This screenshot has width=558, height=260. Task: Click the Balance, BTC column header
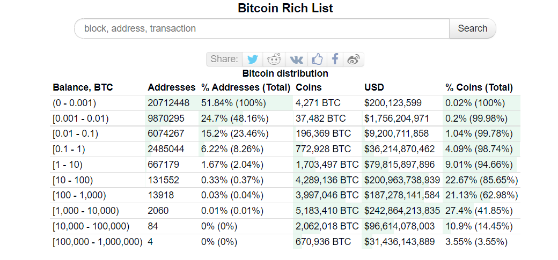[x=83, y=87]
